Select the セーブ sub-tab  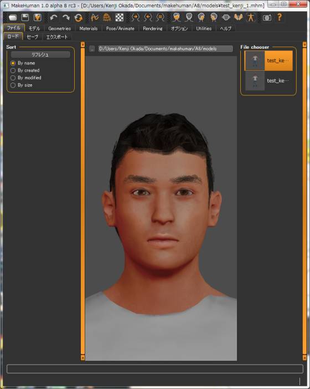point(33,37)
